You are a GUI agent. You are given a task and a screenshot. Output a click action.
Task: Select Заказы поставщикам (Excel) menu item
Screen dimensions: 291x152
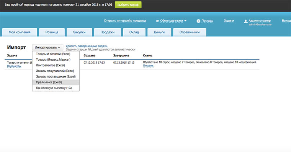pos(56,77)
